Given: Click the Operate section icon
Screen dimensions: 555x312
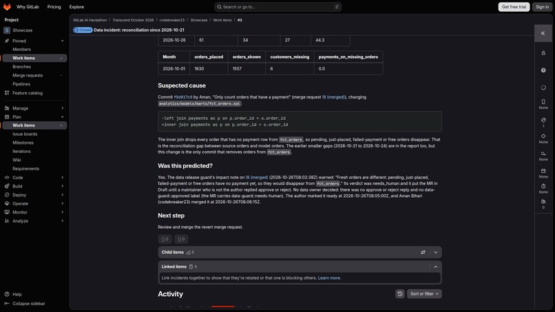Looking at the screenshot, I should pos(7,204).
